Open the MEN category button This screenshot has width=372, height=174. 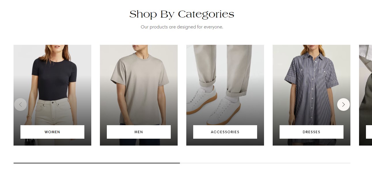click(x=139, y=132)
